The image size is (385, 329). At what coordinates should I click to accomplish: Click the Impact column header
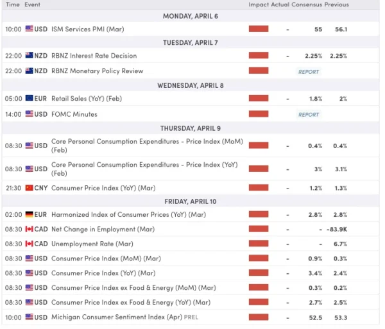(x=259, y=4)
